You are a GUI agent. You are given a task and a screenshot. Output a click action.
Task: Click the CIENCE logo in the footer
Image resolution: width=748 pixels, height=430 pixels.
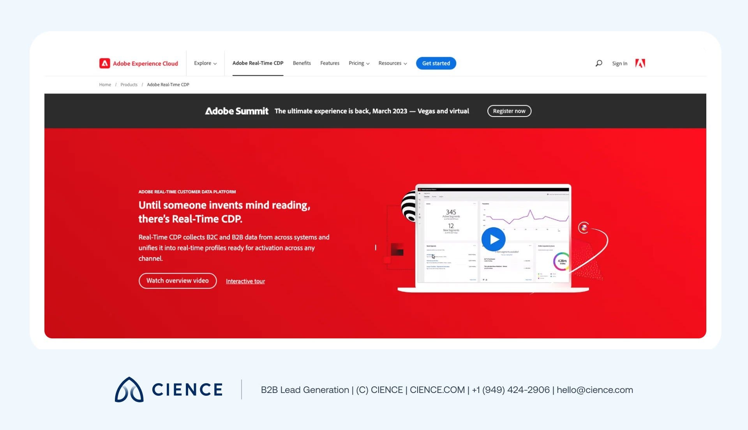[x=129, y=389]
